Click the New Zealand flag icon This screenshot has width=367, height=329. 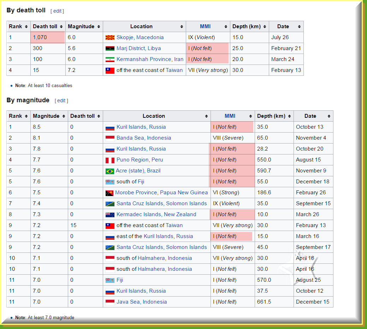(x=110, y=215)
